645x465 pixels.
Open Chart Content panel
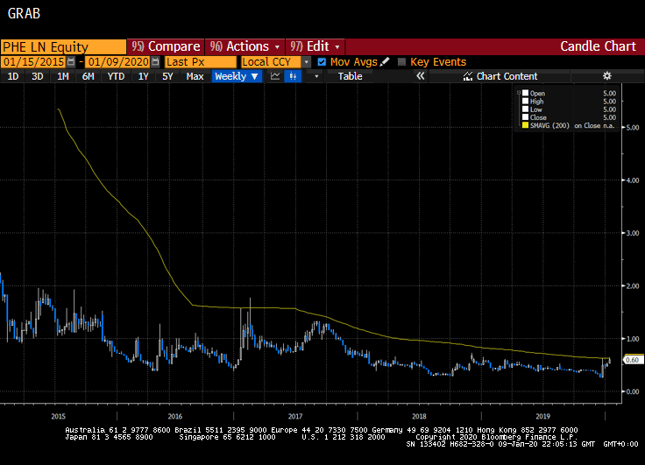(500, 76)
